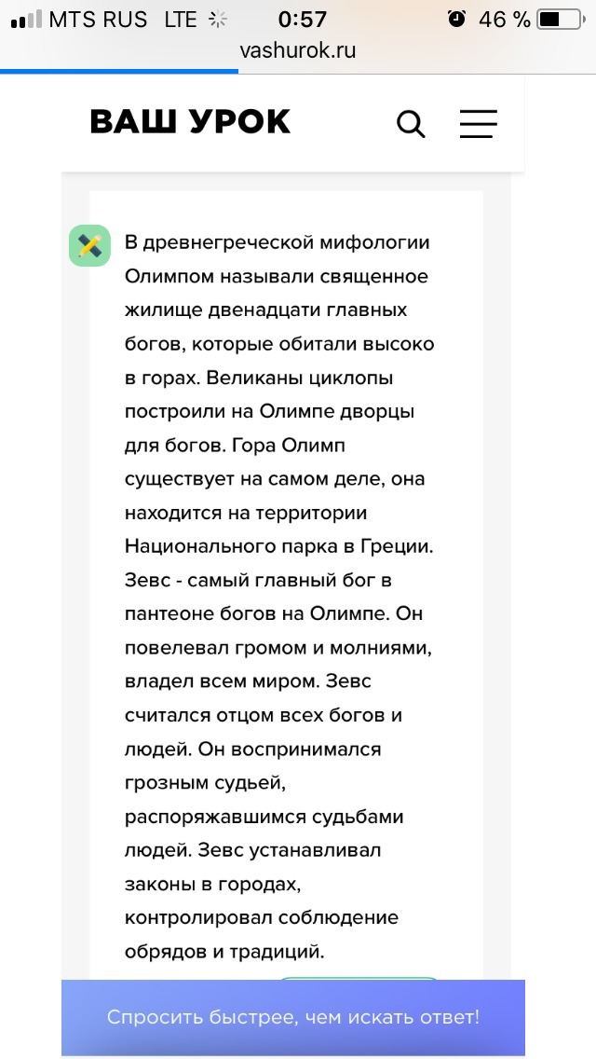Tap the 46 % battery percentage
Viewport: 596px width, 1059px height.
click(504, 20)
